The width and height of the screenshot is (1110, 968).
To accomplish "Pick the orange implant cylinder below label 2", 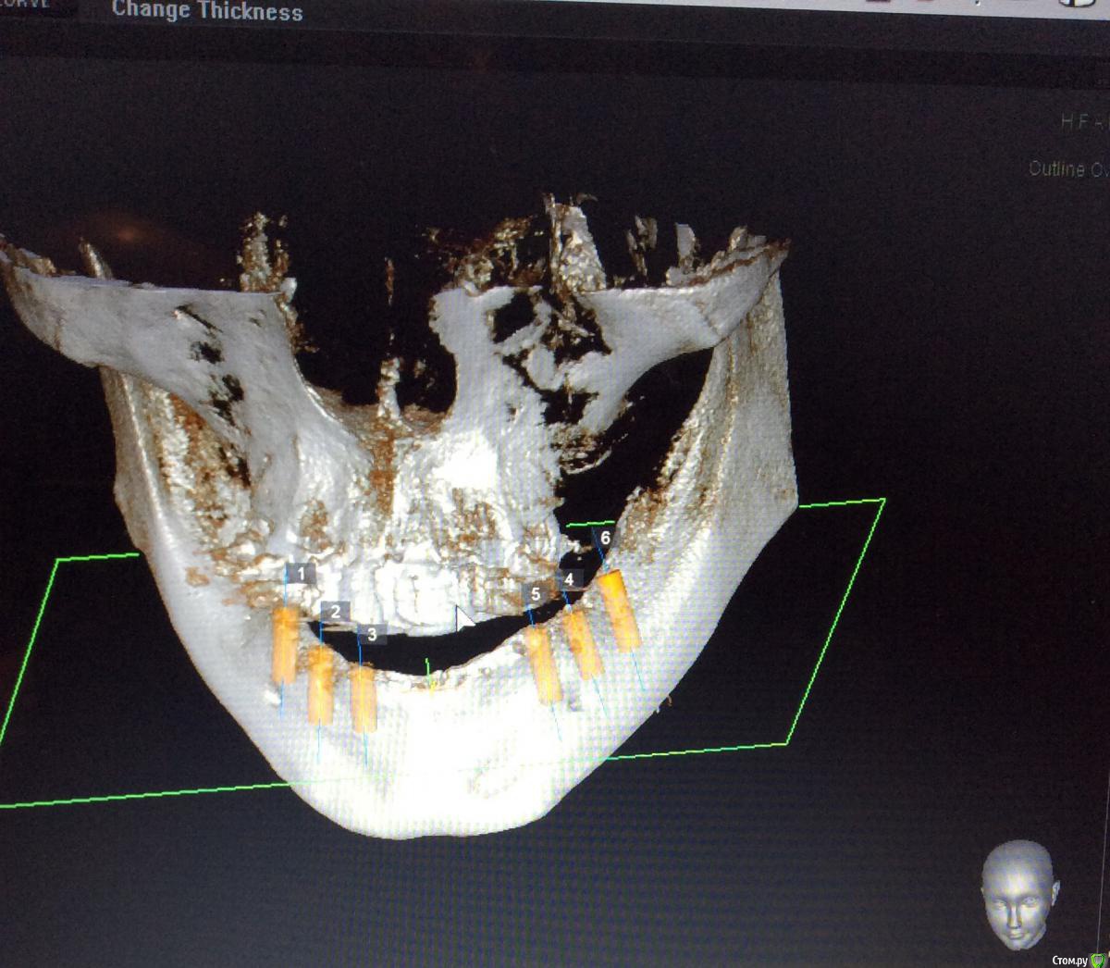I will [x=320, y=685].
